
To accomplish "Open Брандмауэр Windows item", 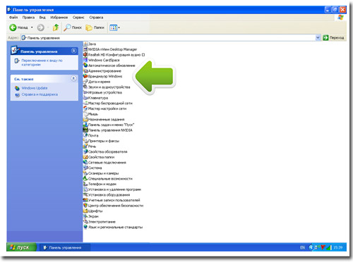I will point(102,76).
